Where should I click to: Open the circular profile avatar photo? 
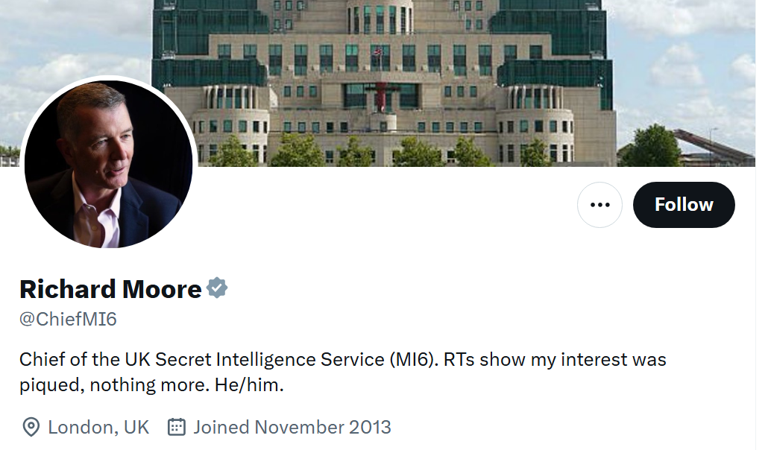pyautogui.click(x=109, y=164)
